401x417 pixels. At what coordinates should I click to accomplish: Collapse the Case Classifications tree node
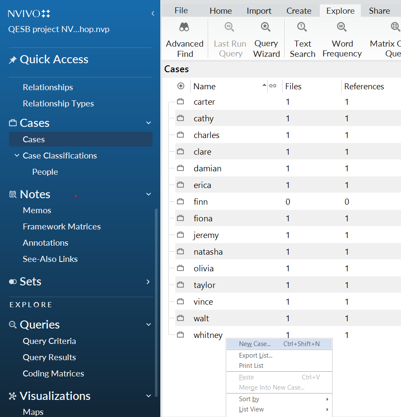tap(17, 156)
